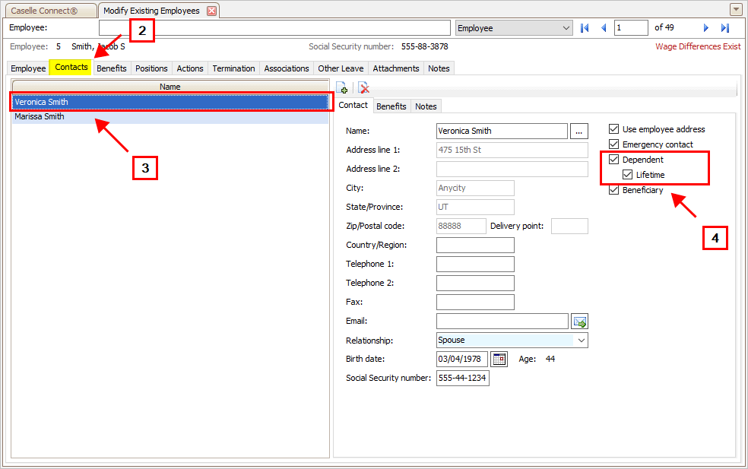
Task: Uncheck the Use employee address checkbox
Action: point(614,129)
